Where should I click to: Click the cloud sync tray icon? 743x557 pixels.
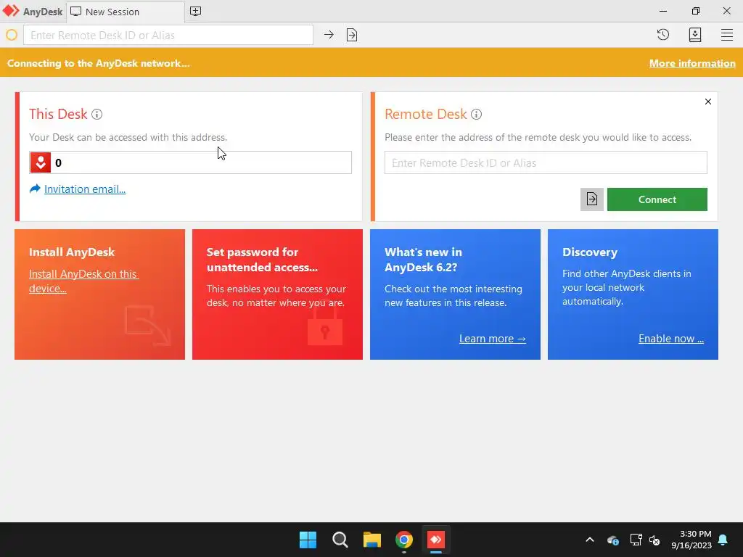[612, 540]
